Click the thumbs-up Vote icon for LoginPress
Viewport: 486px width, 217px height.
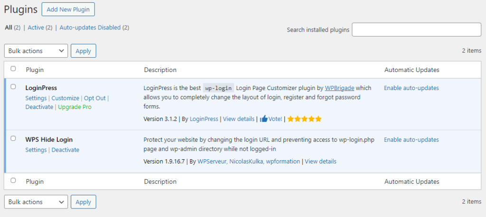264,119
